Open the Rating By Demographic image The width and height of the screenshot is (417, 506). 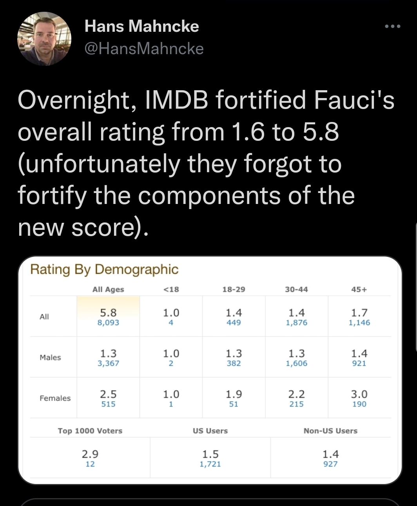pyautogui.click(x=210, y=370)
